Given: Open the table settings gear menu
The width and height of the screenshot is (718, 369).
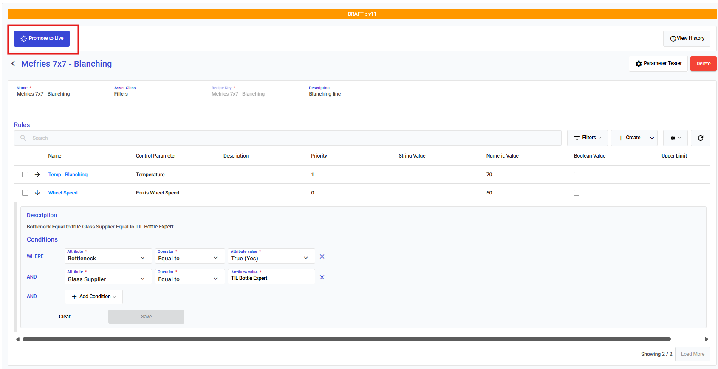Looking at the screenshot, I should pos(675,138).
